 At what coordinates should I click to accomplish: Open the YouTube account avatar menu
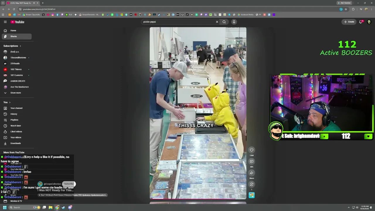pos(369,22)
